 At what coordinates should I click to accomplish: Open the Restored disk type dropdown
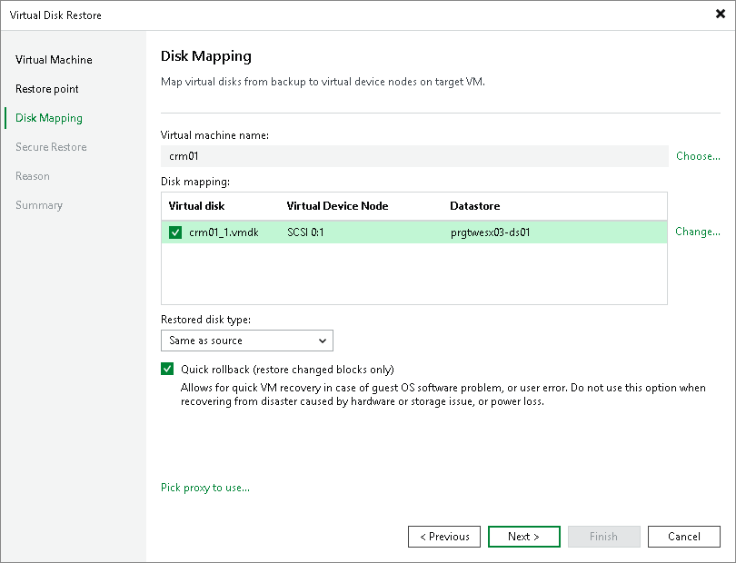tap(323, 341)
